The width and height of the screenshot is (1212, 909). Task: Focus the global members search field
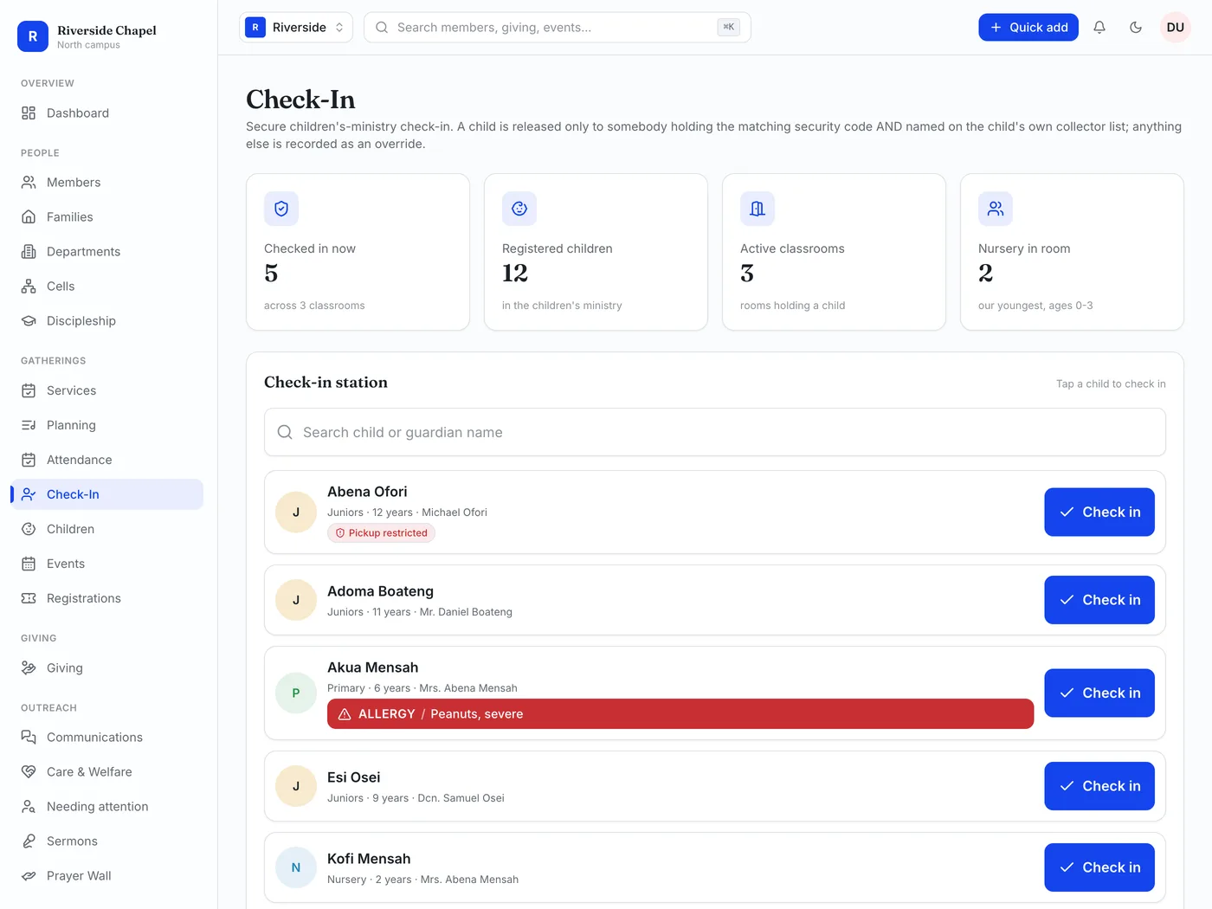point(558,28)
